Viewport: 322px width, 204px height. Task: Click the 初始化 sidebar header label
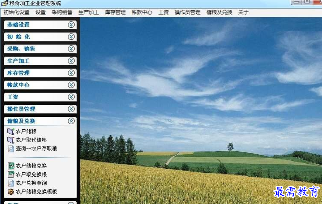coord(18,37)
